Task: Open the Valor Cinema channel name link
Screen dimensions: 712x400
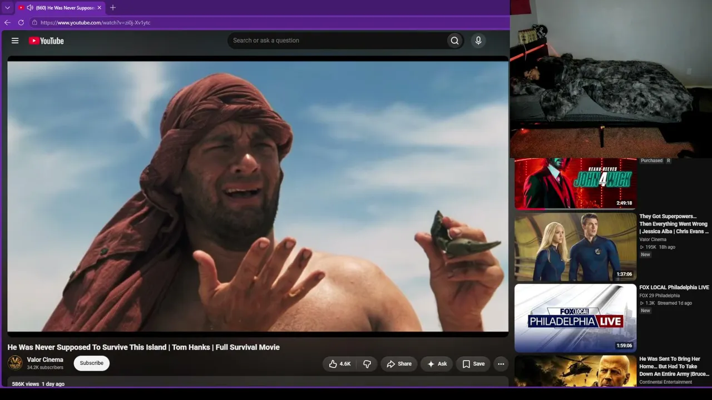Action: tap(45, 359)
